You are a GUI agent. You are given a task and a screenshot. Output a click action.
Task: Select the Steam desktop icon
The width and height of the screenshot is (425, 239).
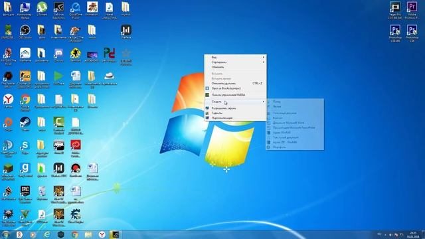[25, 123]
